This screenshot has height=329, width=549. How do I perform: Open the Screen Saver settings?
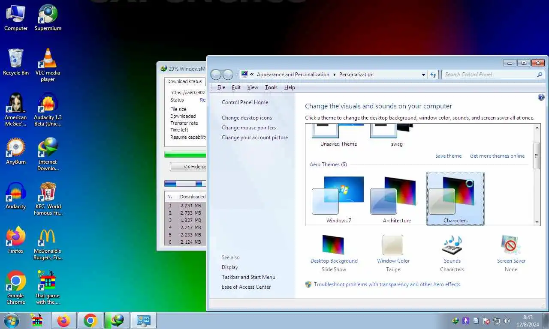click(511, 253)
